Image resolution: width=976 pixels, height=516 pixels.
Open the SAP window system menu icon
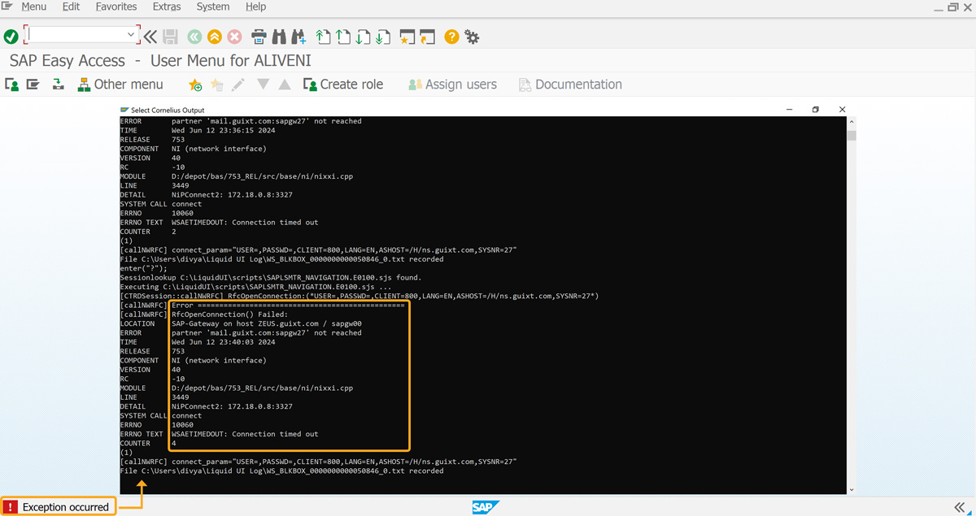click(7, 7)
